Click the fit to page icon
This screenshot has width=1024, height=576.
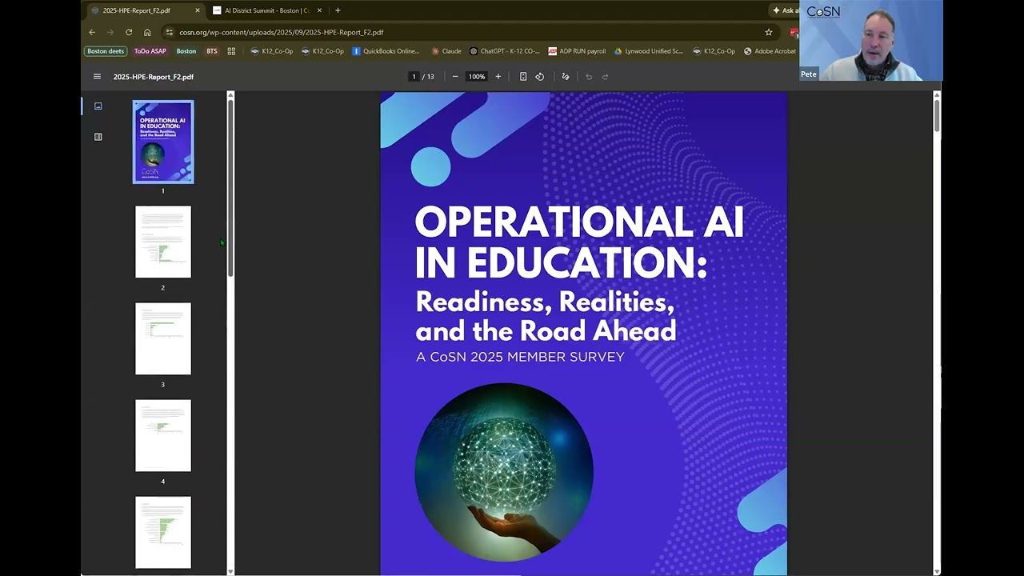coord(523,77)
